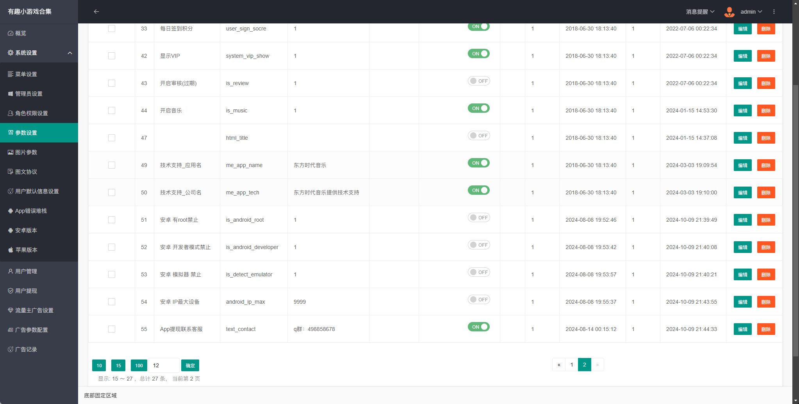Click the Android icon beside 安卓版本
799x404 pixels.
11,230
